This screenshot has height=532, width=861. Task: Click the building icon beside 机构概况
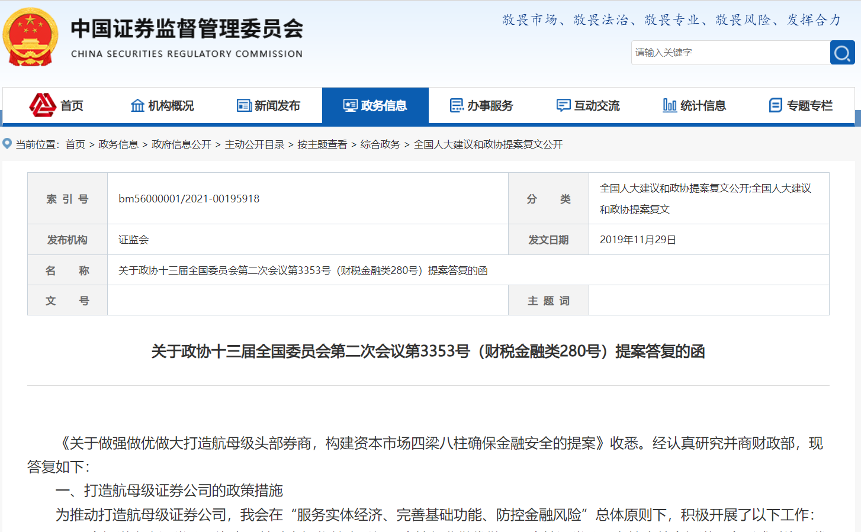click(x=137, y=105)
